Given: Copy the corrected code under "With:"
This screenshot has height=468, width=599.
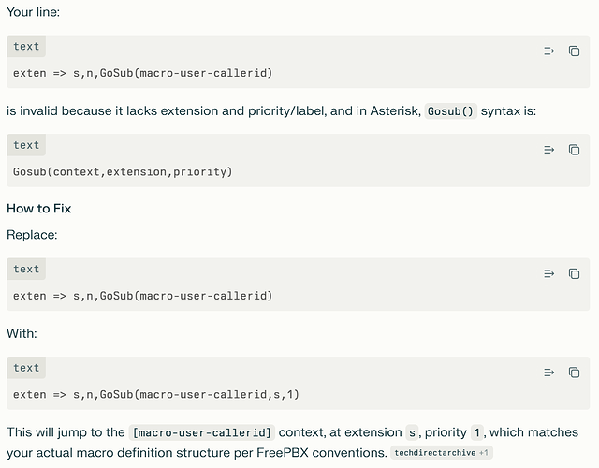Looking at the screenshot, I should click(x=574, y=373).
